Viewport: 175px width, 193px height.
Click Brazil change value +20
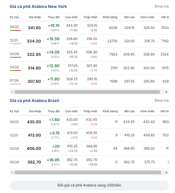pos(56,146)
